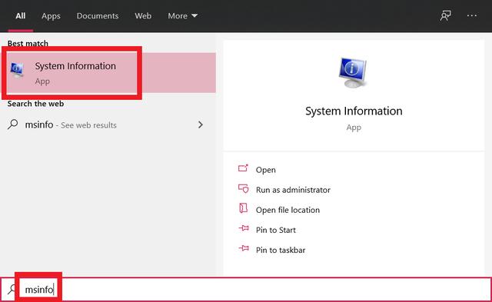
Task: Click the Open icon in the actions list
Action: (x=243, y=169)
